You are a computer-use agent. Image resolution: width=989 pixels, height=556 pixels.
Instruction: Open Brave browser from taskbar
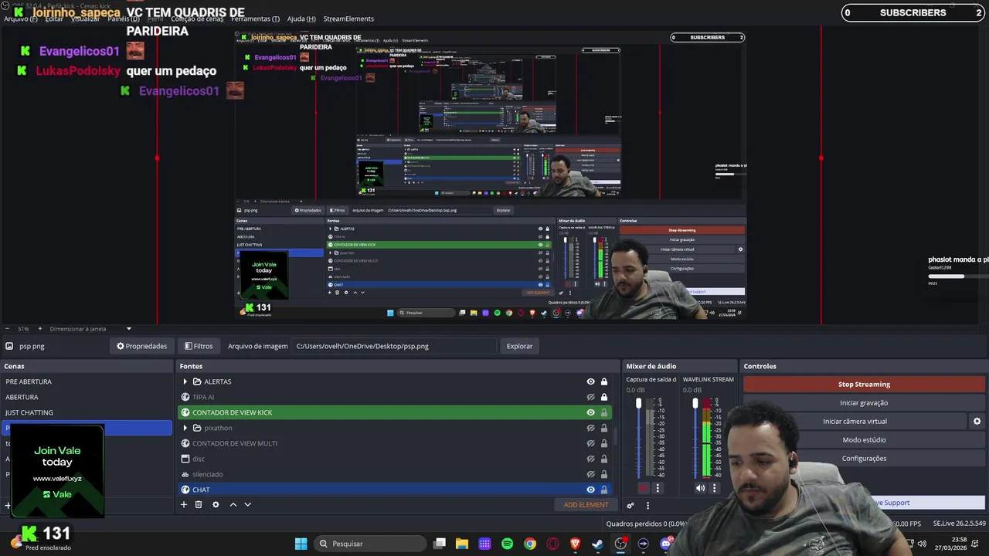tap(575, 544)
